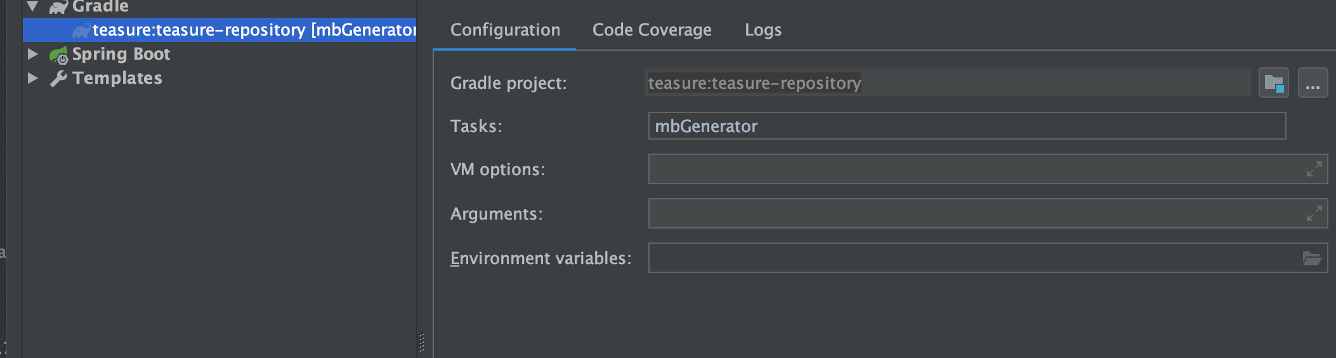Screen dimensions: 1336x358
Task: Select teasure:teasure-repository run configuration
Action: [254, 30]
